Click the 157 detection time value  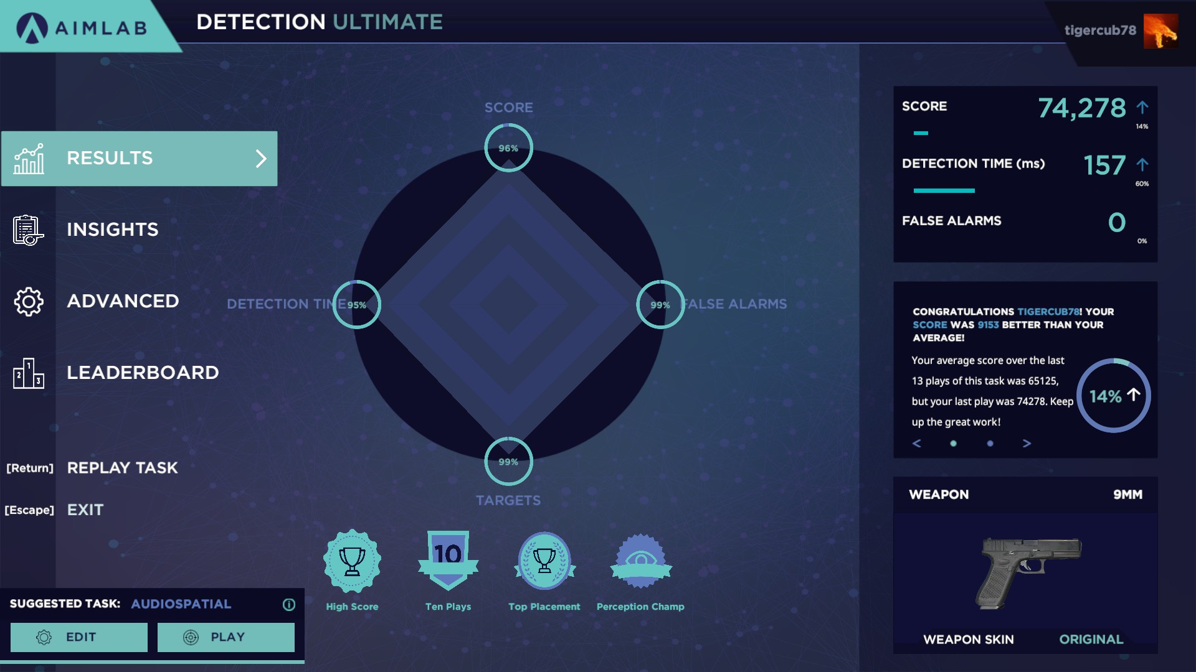tap(1104, 166)
